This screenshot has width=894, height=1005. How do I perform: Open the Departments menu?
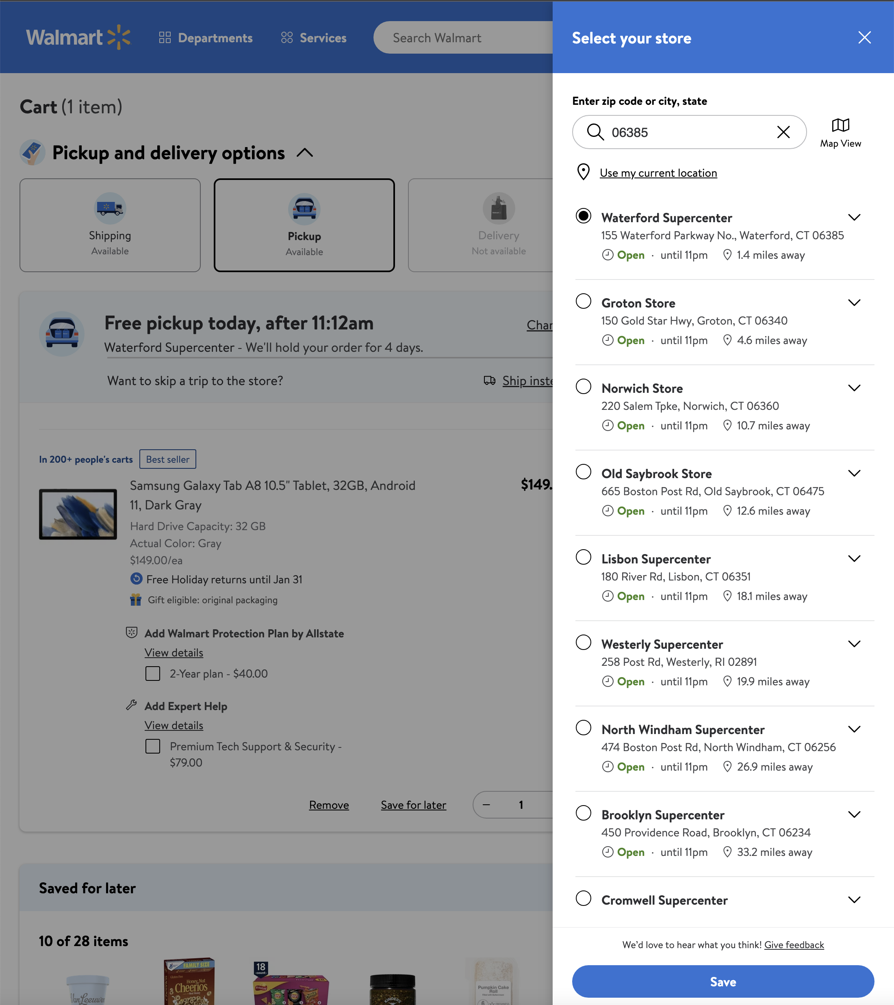206,37
